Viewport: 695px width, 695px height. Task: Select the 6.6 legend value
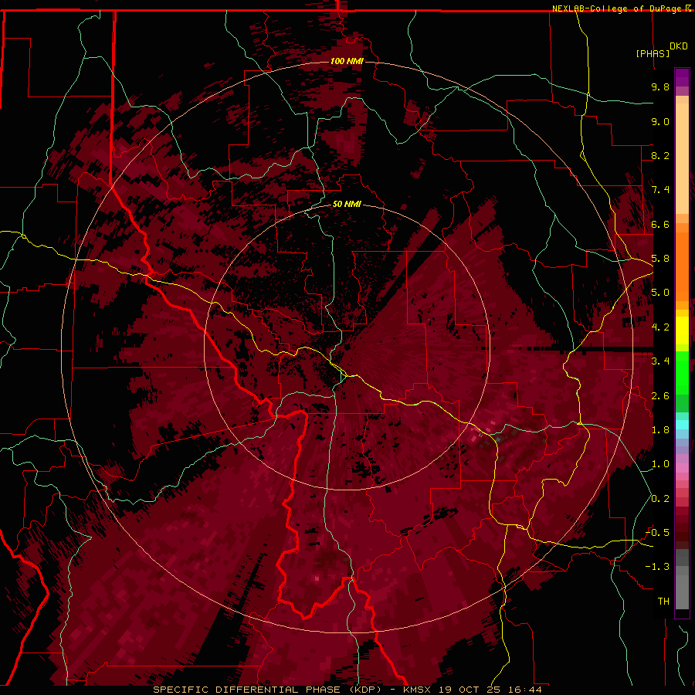(x=660, y=224)
